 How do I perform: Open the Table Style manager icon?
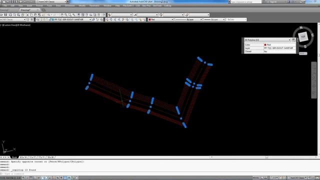[x=161, y=15]
